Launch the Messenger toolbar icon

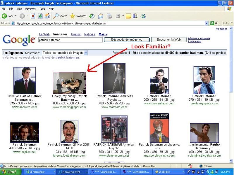[x=143, y=16]
